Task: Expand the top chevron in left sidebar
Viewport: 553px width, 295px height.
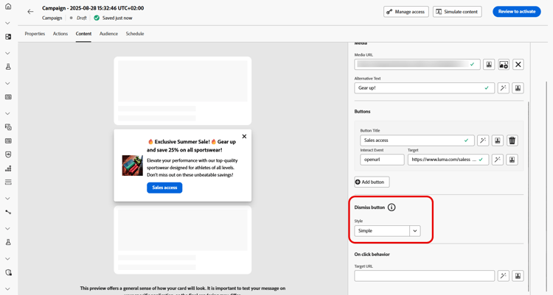Action: (x=8, y=23)
